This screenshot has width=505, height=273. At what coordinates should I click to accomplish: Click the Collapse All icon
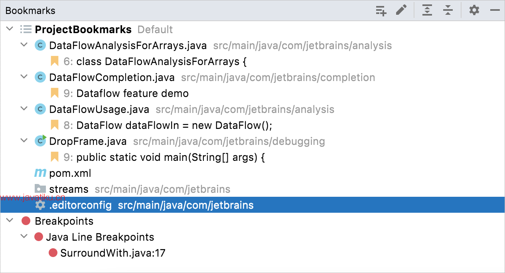448,10
